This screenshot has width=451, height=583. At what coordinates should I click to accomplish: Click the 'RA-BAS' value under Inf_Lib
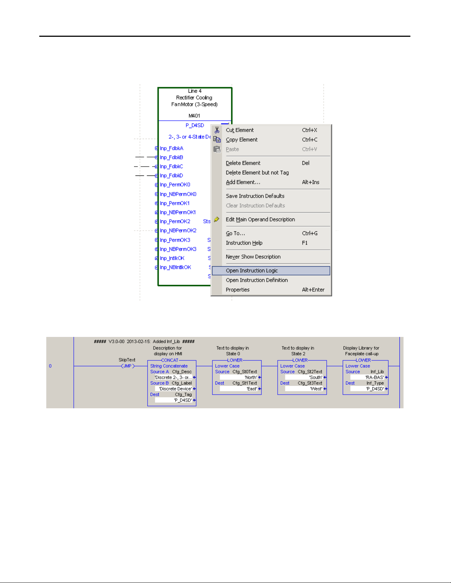(x=367, y=377)
